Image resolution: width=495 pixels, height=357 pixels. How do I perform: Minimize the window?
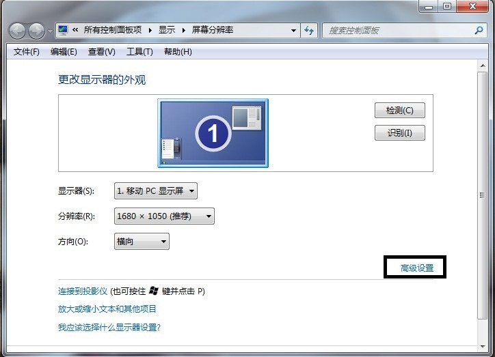click(x=429, y=7)
